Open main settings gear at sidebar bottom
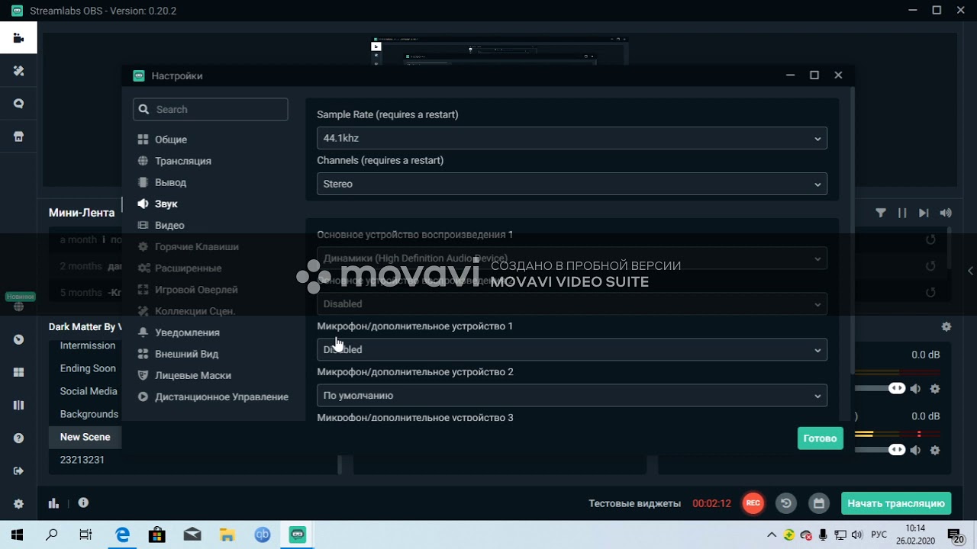The height and width of the screenshot is (549, 977). 18,504
